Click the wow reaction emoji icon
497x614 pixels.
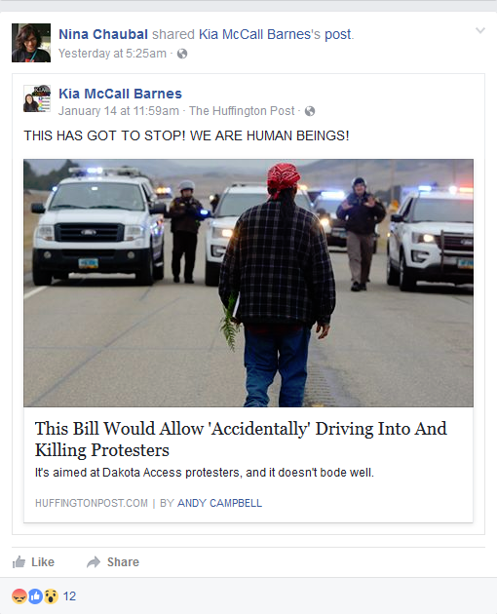51,596
